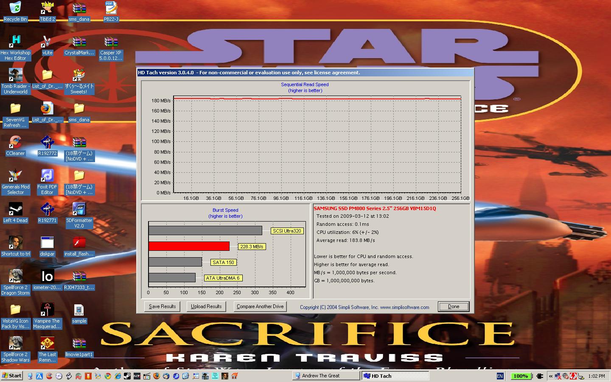The height and width of the screenshot is (382, 611).
Task: Click the SAMSUNG SSD PM800 drive title
Action: [x=375, y=208]
